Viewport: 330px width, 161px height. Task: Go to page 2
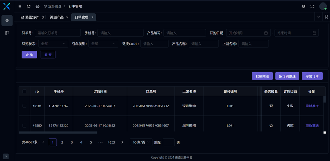pyautogui.click(x=62, y=142)
